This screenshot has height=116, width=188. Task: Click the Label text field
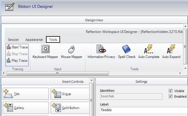click(x=144, y=110)
